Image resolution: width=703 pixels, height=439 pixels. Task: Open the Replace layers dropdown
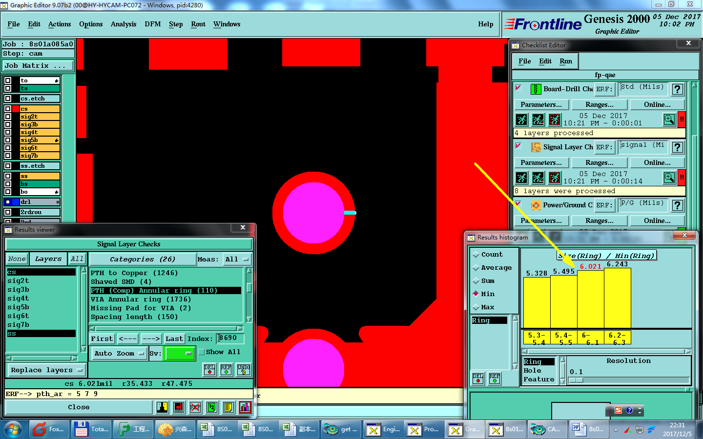point(46,370)
